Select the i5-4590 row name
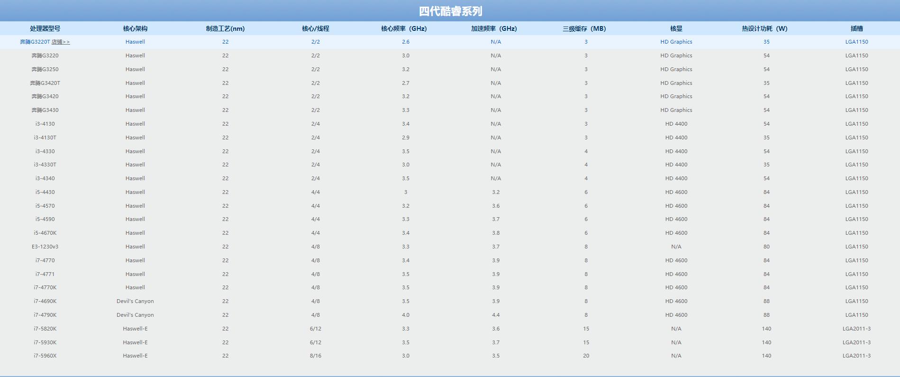The height and width of the screenshot is (377, 900). pos(45,219)
